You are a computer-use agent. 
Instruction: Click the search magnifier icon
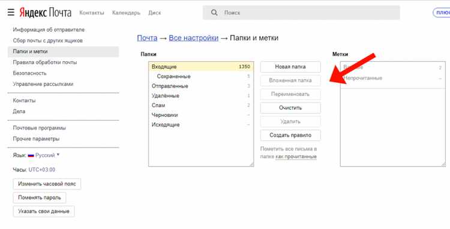(x=214, y=13)
